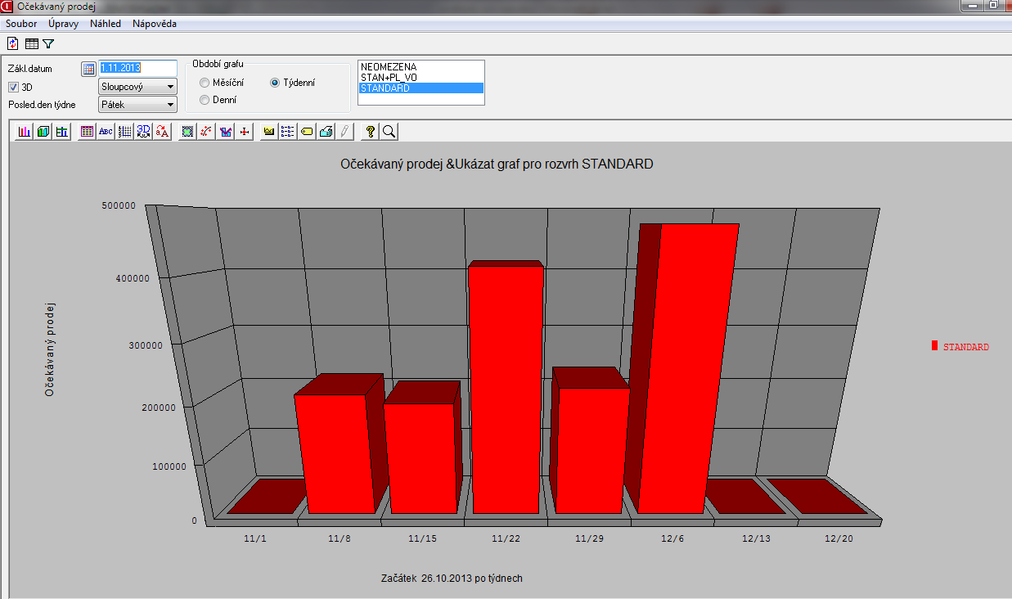Viewport: 1012px width, 599px height.
Task: Open the Nápověda menu
Action: [154, 24]
